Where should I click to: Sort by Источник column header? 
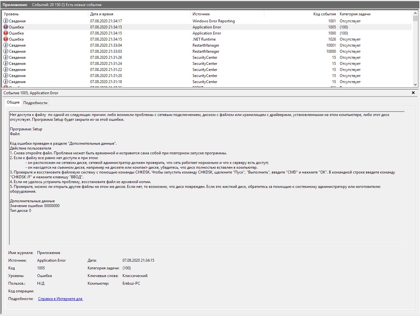coord(227,14)
